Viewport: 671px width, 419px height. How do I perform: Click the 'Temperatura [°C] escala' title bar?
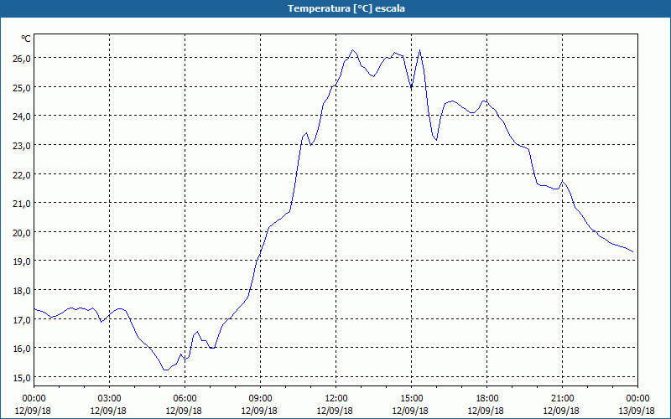pos(335,8)
